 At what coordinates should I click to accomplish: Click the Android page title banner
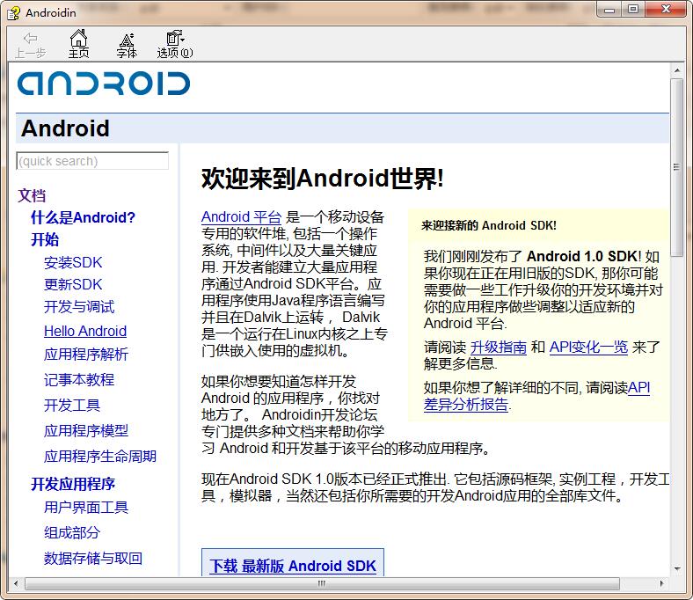point(342,128)
